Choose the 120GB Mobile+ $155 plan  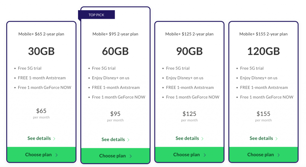pos(261,155)
